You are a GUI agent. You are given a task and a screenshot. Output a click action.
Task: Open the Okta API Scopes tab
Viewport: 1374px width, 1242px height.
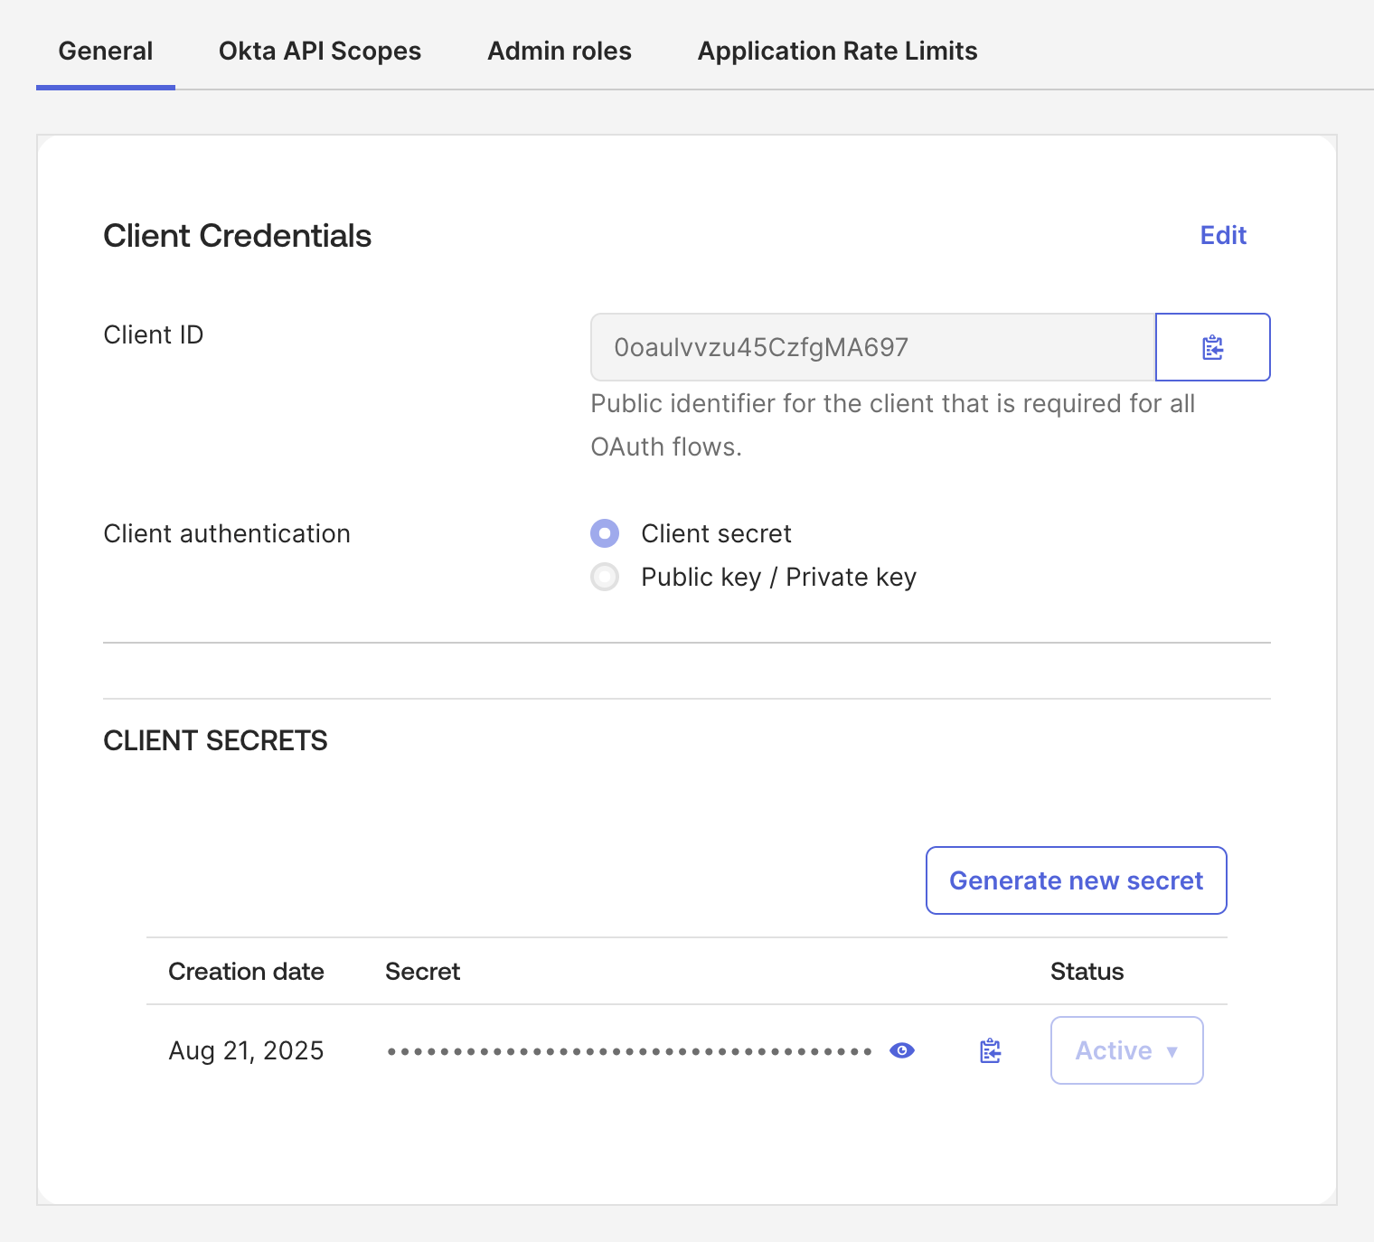(x=320, y=51)
